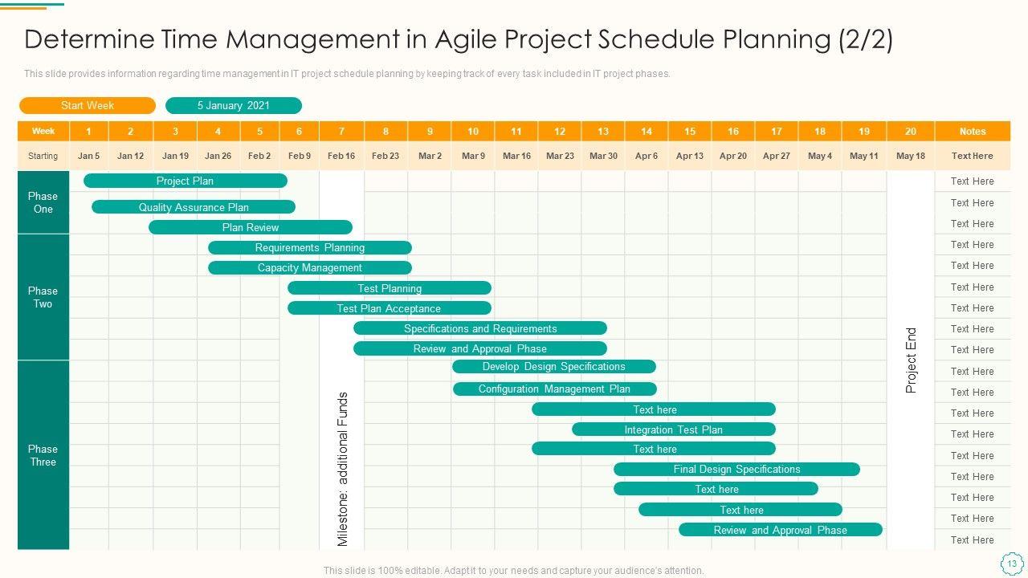Select the Test Plan Acceptance bar

[x=389, y=308]
